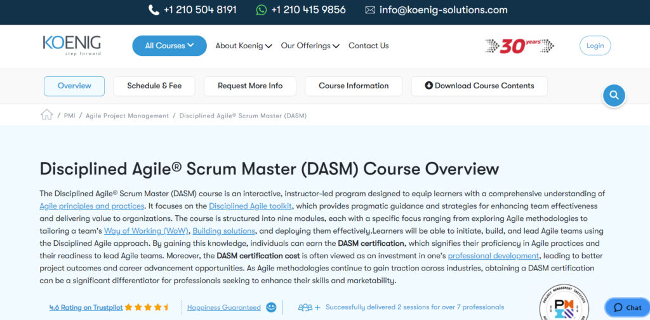
Task: Click the blue search magnifier button
Action: pos(614,95)
